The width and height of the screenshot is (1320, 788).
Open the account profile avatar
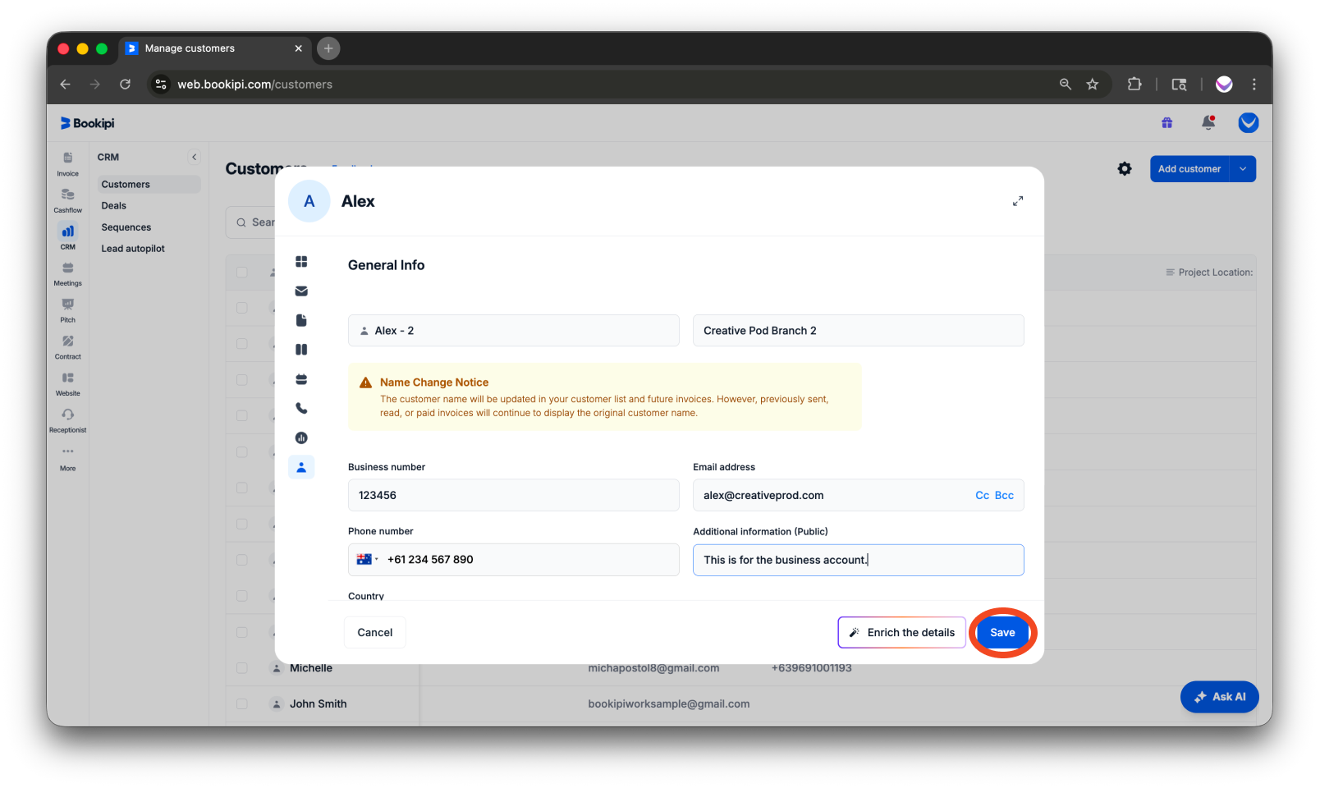(x=1249, y=123)
